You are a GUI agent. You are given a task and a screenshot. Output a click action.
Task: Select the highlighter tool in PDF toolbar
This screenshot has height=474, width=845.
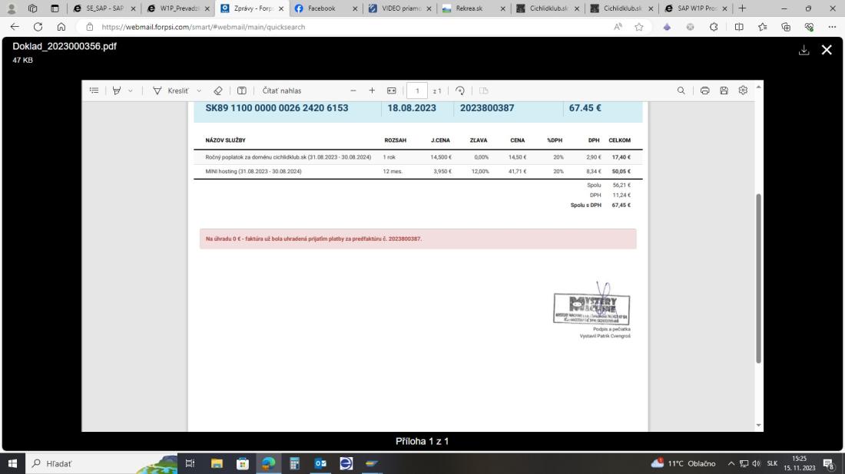pyautogui.click(x=117, y=91)
